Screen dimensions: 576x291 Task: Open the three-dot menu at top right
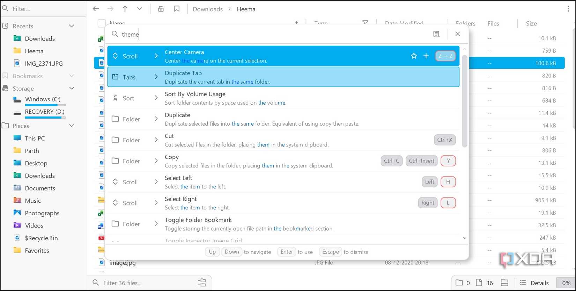pyautogui.click(x=568, y=9)
